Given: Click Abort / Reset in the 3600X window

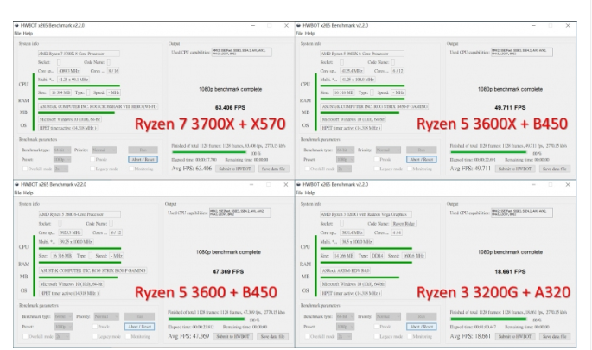Looking at the screenshot, I should tap(422, 159).
